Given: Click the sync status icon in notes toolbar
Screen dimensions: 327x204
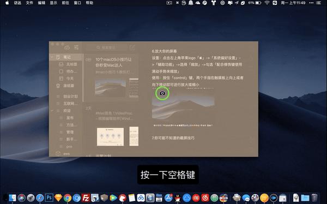Looking at the screenshot, I should (67, 47).
